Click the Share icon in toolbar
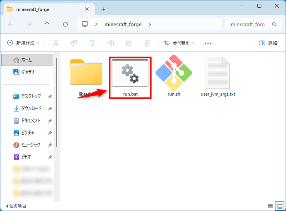 [x=129, y=43]
